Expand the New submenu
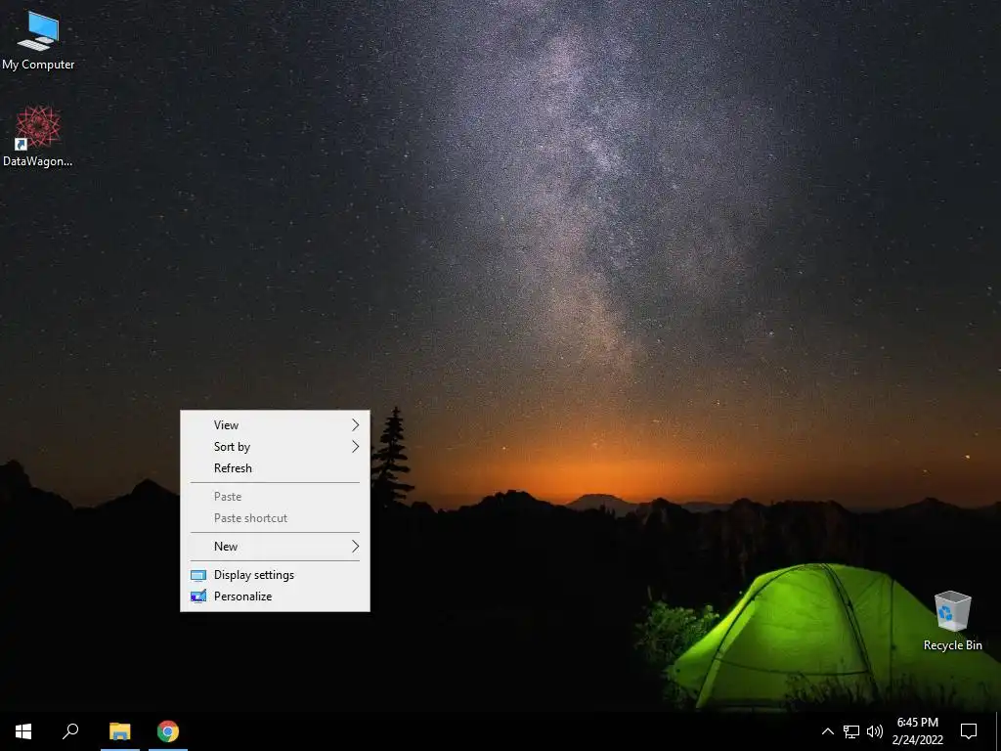 click(x=275, y=547)
